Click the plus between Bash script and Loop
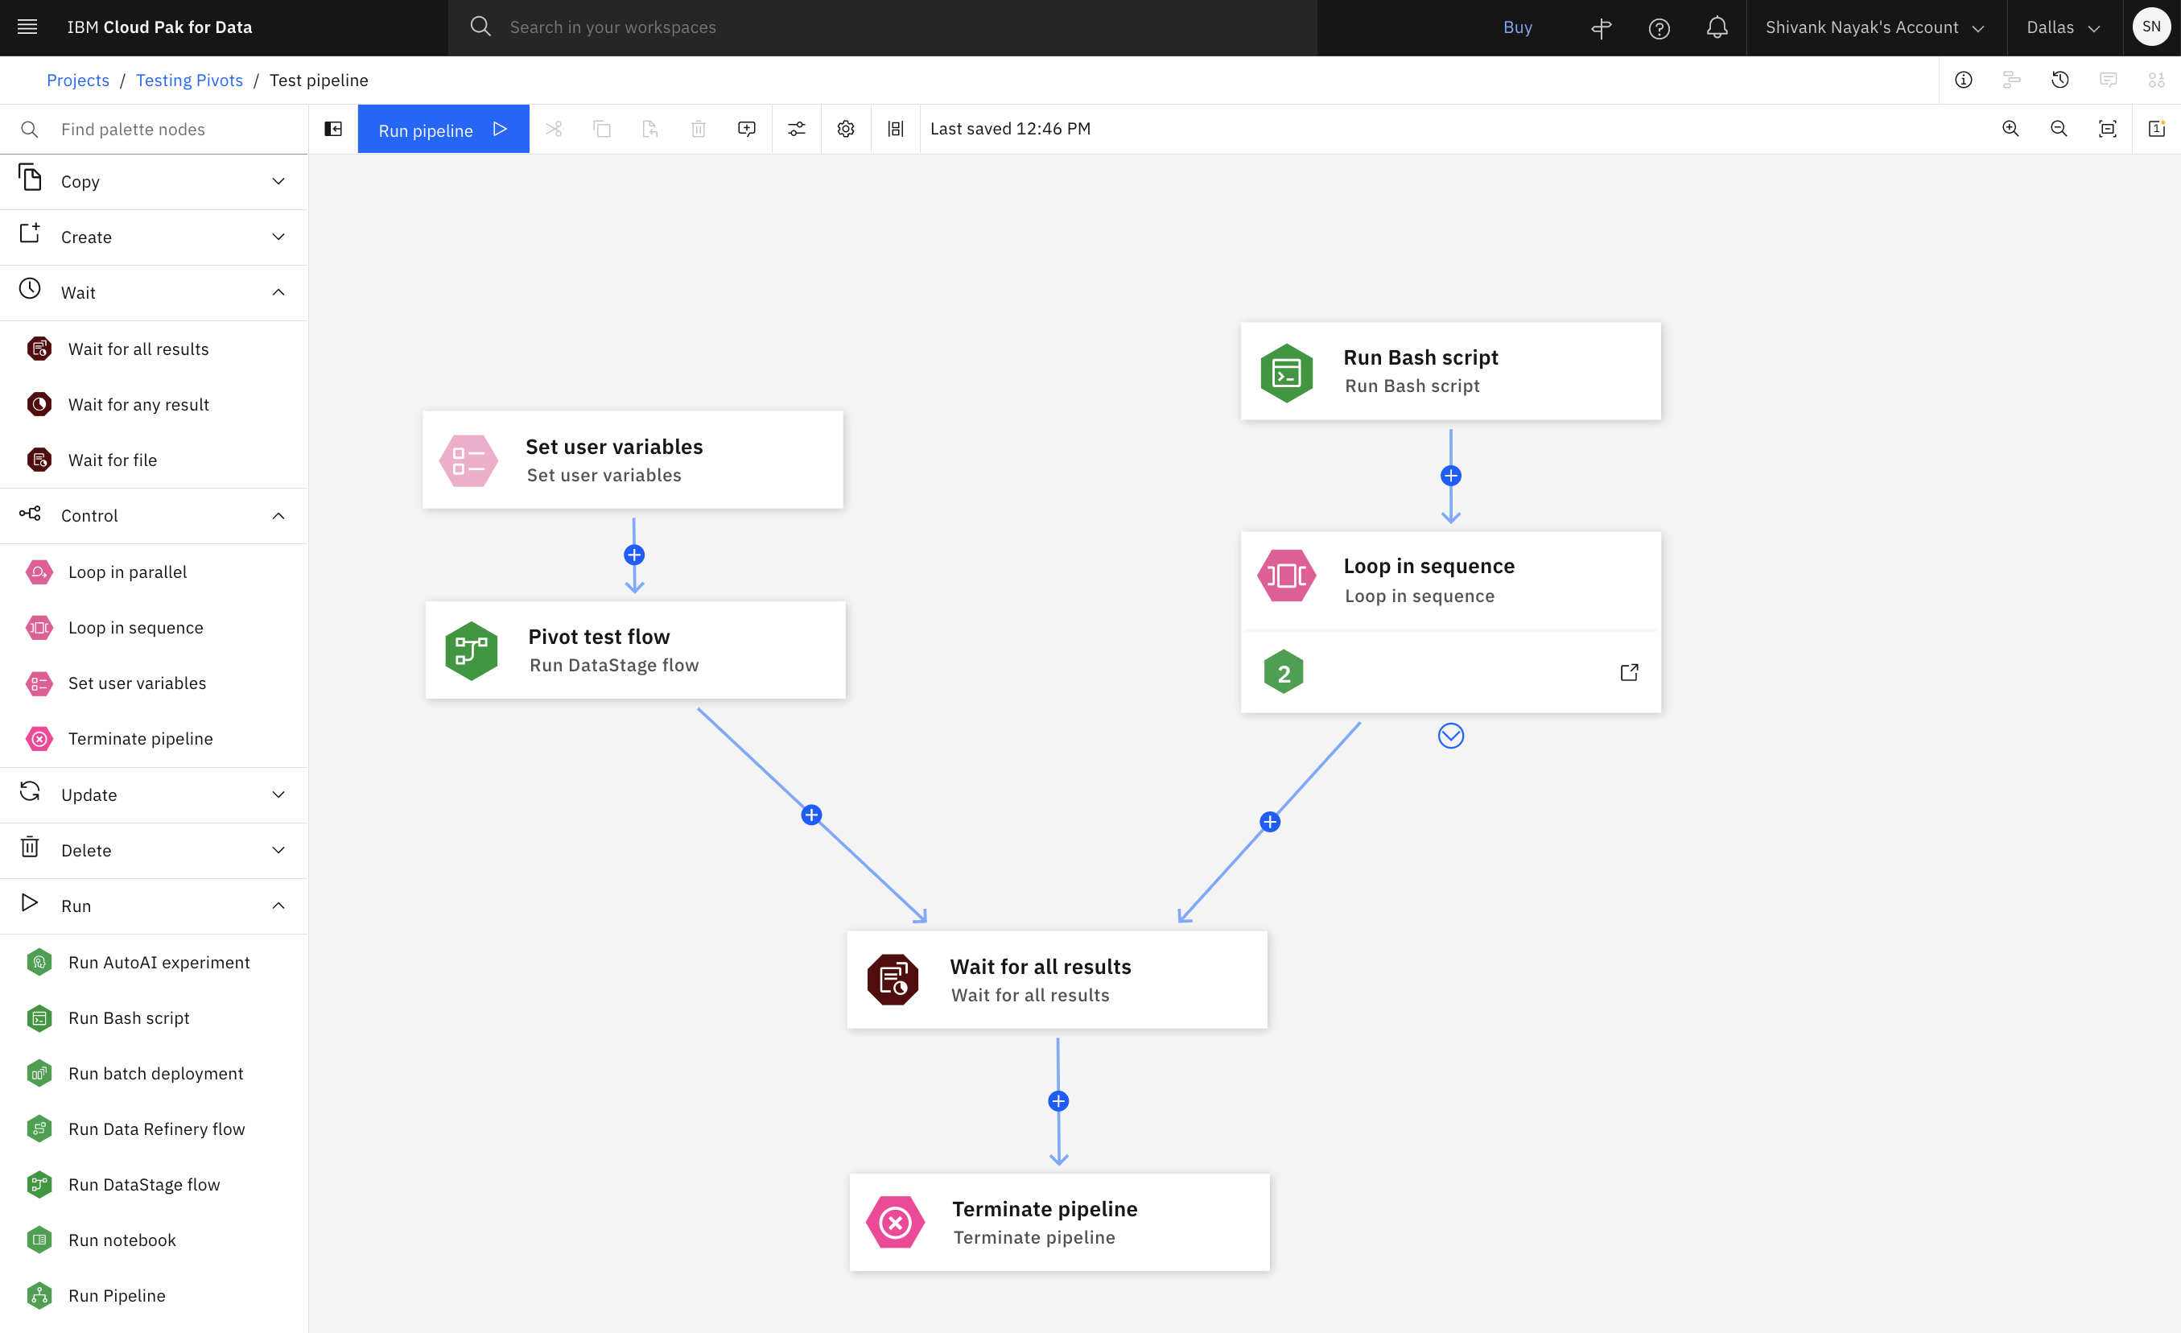Viewport: 2181px width, 1333px height. coord(1451,477)
